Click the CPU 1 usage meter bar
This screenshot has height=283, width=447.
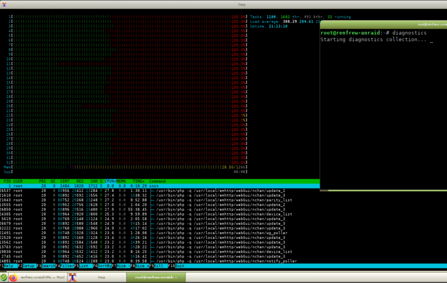coord(128,17)
